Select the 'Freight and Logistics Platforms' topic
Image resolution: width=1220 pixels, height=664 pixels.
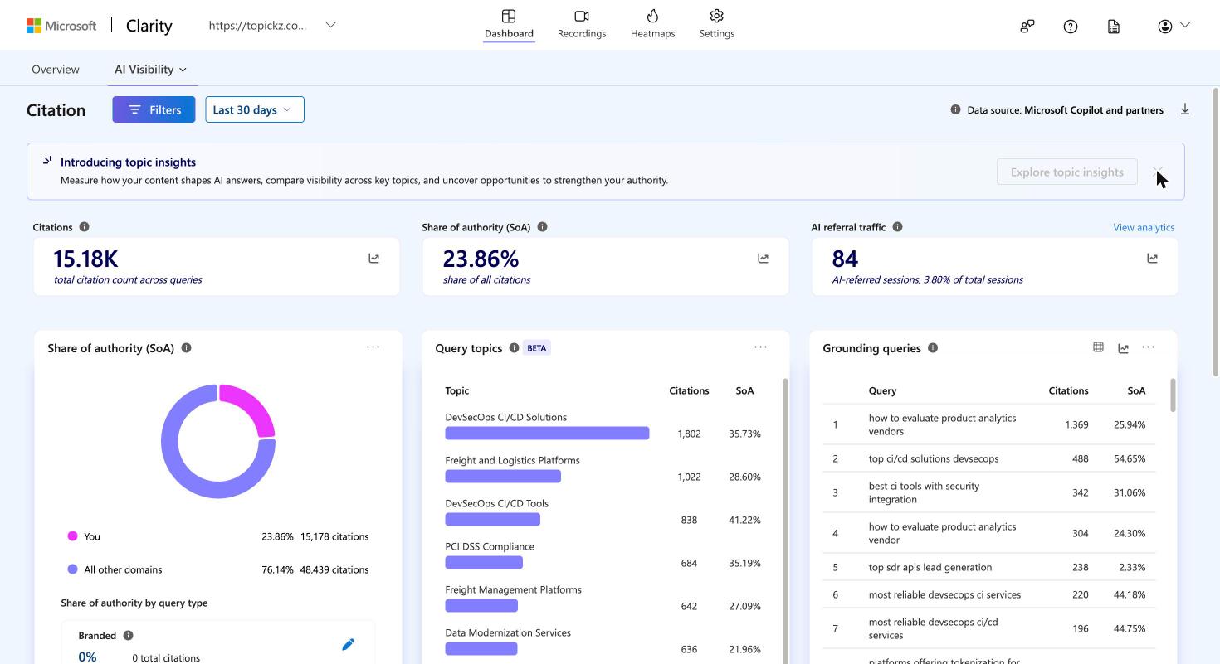click(512, 461)
